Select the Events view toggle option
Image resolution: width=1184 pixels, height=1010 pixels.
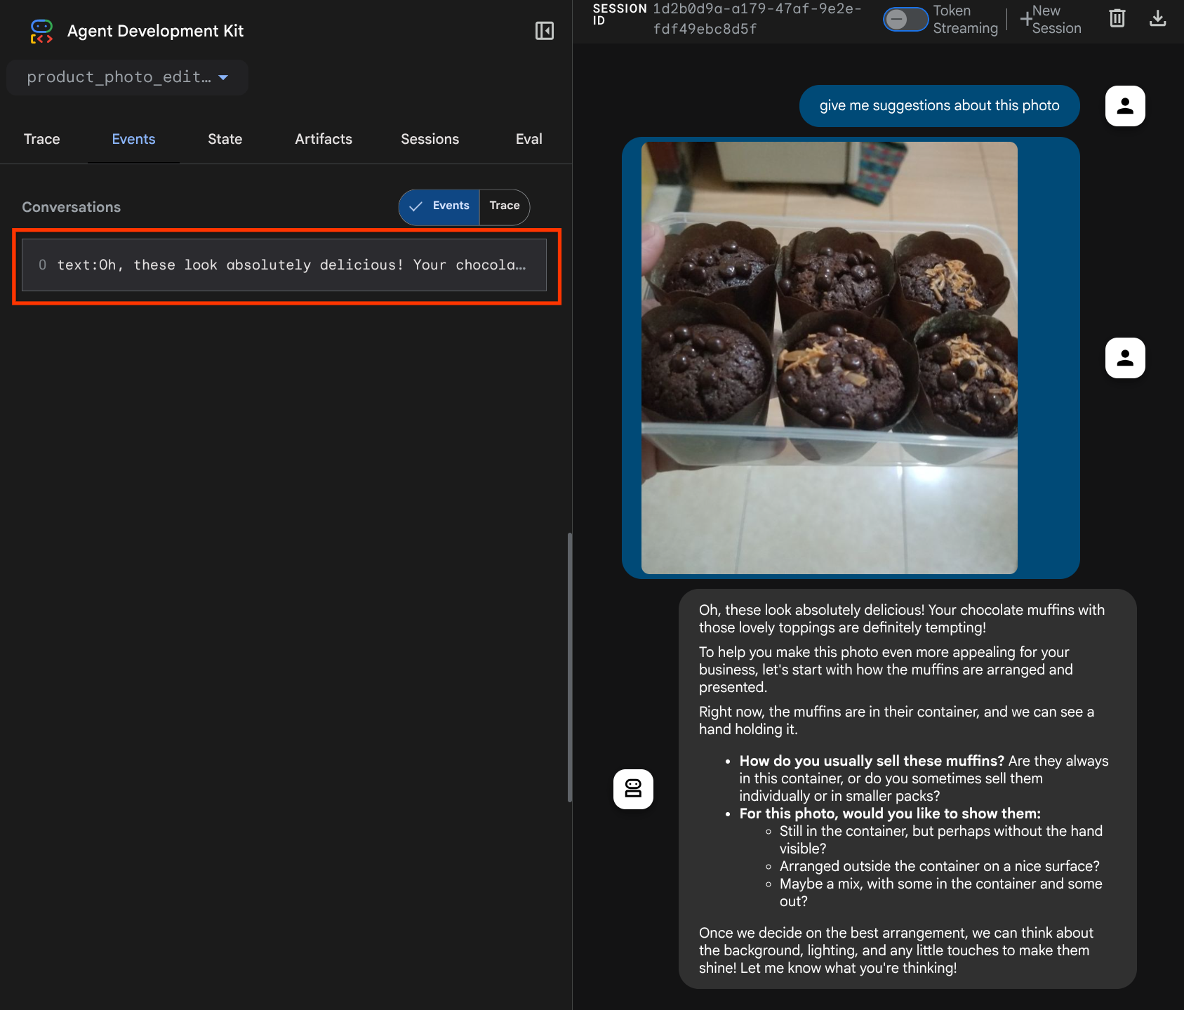[440, 206]
